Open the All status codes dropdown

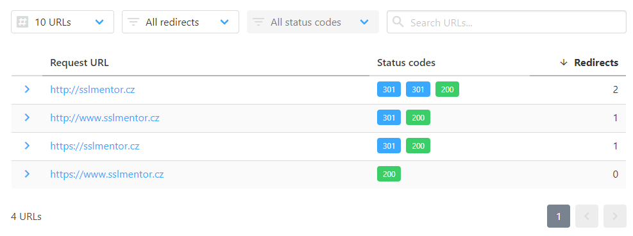point(313,22)
